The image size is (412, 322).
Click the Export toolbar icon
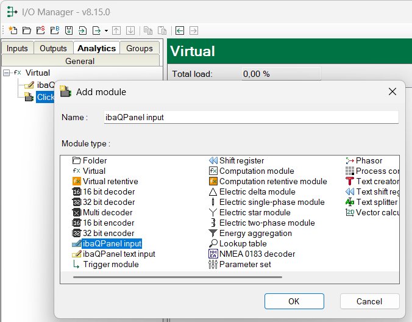[96, 30]
